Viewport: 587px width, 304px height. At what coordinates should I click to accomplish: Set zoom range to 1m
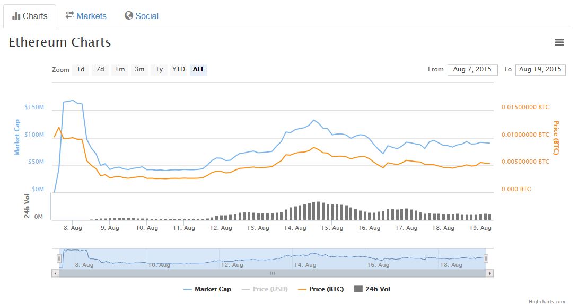(120, 69)
